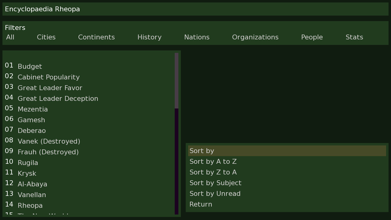The width and height of the screenshot is (391, 220).
Task: Open the History filter category
Action: click(149, 37)
